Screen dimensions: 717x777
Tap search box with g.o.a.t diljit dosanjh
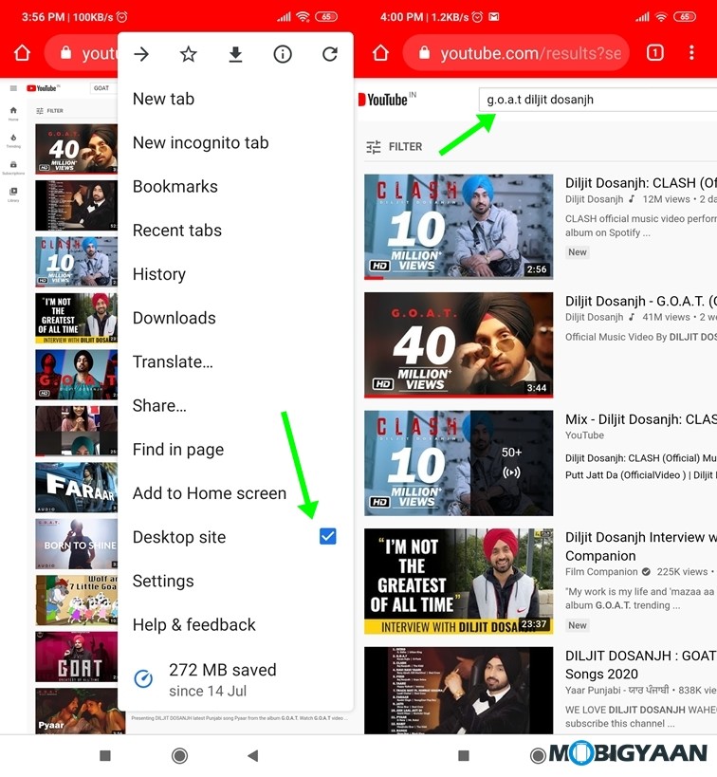pos(597,100)
